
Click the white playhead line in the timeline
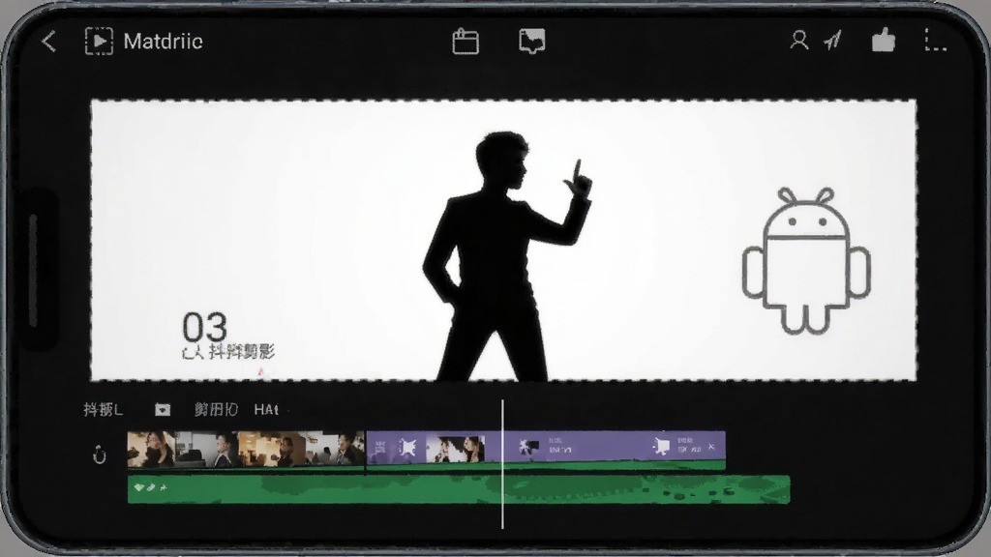[x=502, y=463]
